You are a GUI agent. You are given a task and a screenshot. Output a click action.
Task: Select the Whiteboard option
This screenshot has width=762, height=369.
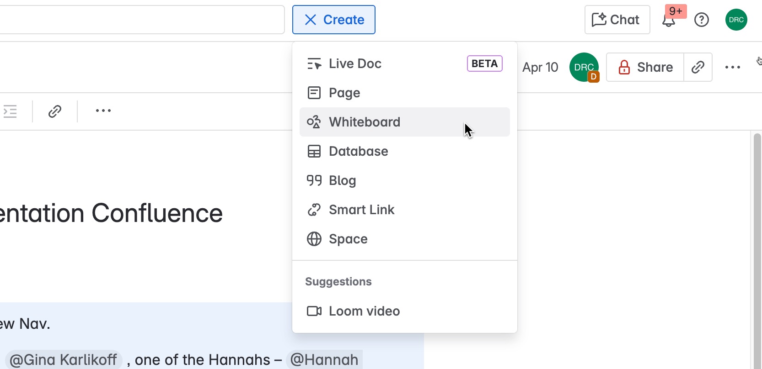(364, 122)
